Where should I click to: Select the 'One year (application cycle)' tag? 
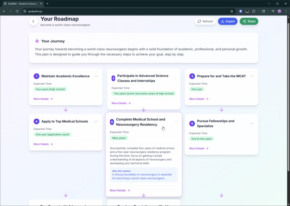tap(52, 134)
